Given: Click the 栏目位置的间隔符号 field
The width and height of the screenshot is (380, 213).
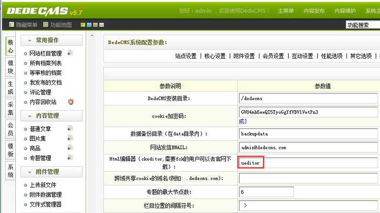Looking at the screenshot, I should (308, 206).
